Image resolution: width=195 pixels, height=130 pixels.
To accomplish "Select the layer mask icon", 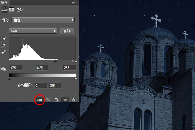I will coord(12,10).
